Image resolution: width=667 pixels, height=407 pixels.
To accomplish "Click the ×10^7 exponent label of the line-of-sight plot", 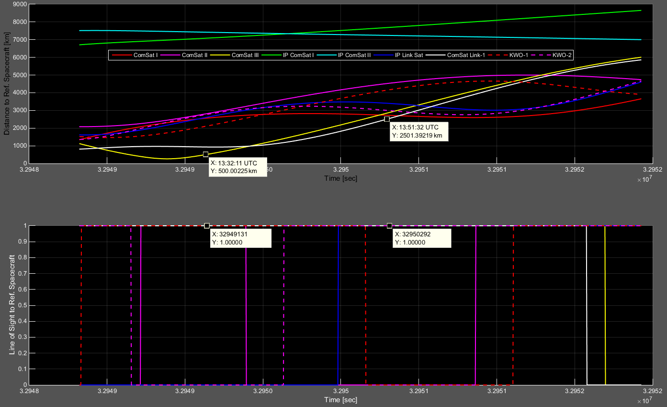I will coord(644,401).
